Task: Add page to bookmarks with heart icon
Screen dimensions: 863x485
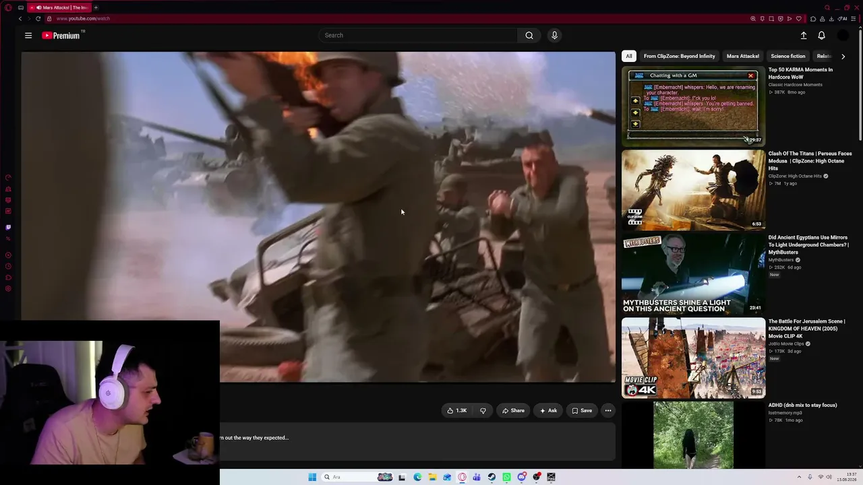Action: coord(799,19)
